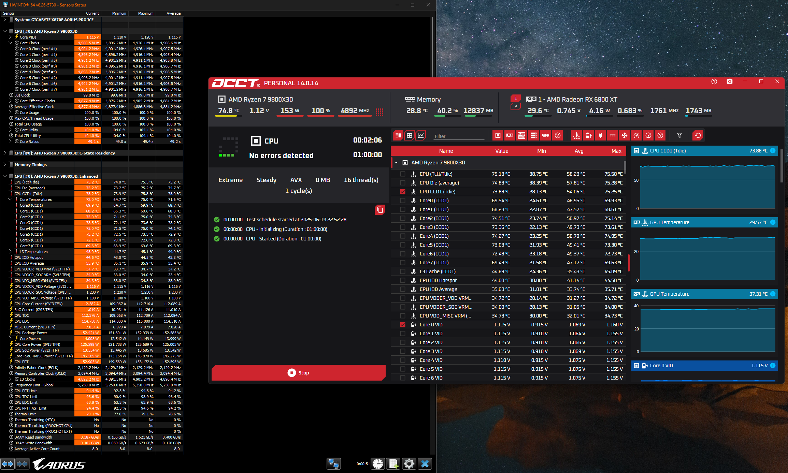
Task: Click the funnel filter icon in OCCT
Action: 679,135
